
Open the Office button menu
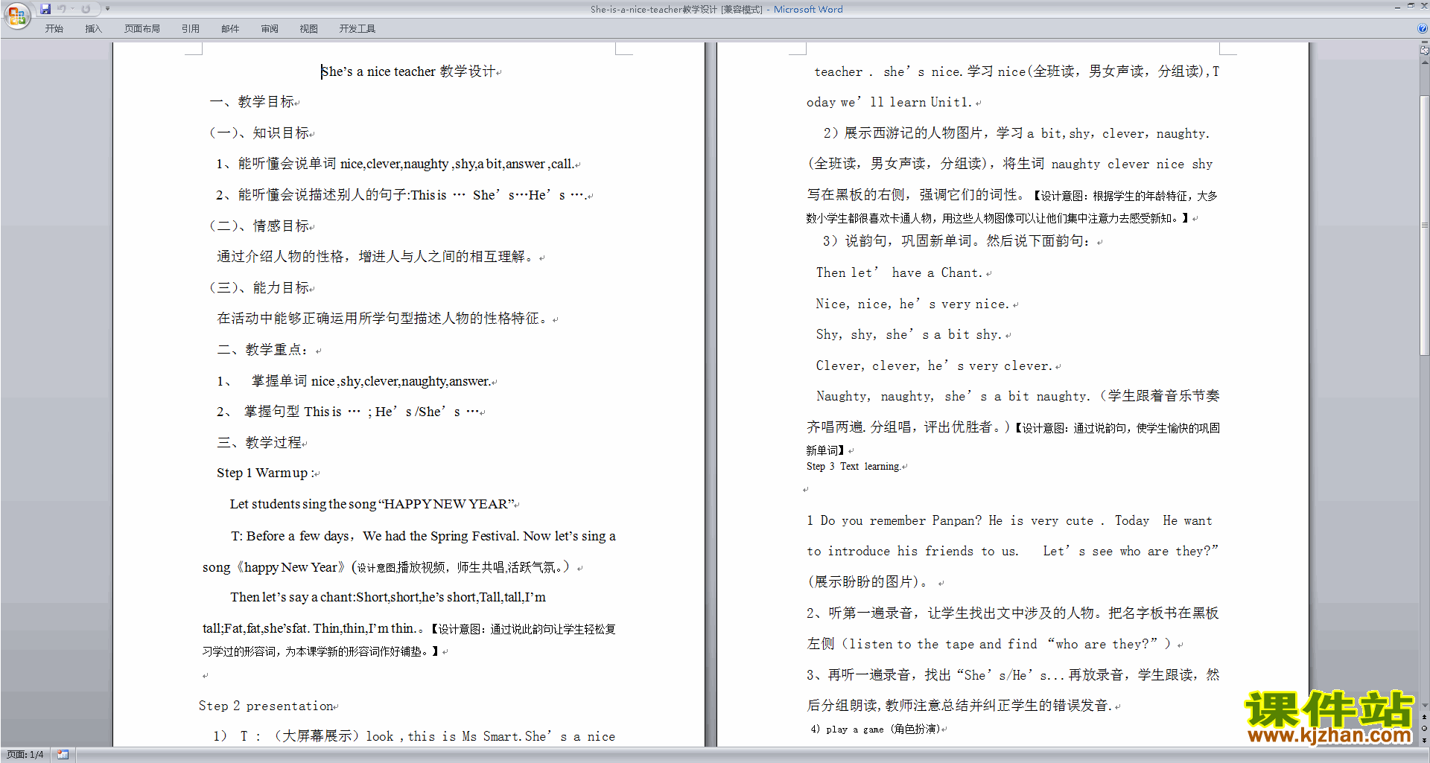(x=16, y=15)
